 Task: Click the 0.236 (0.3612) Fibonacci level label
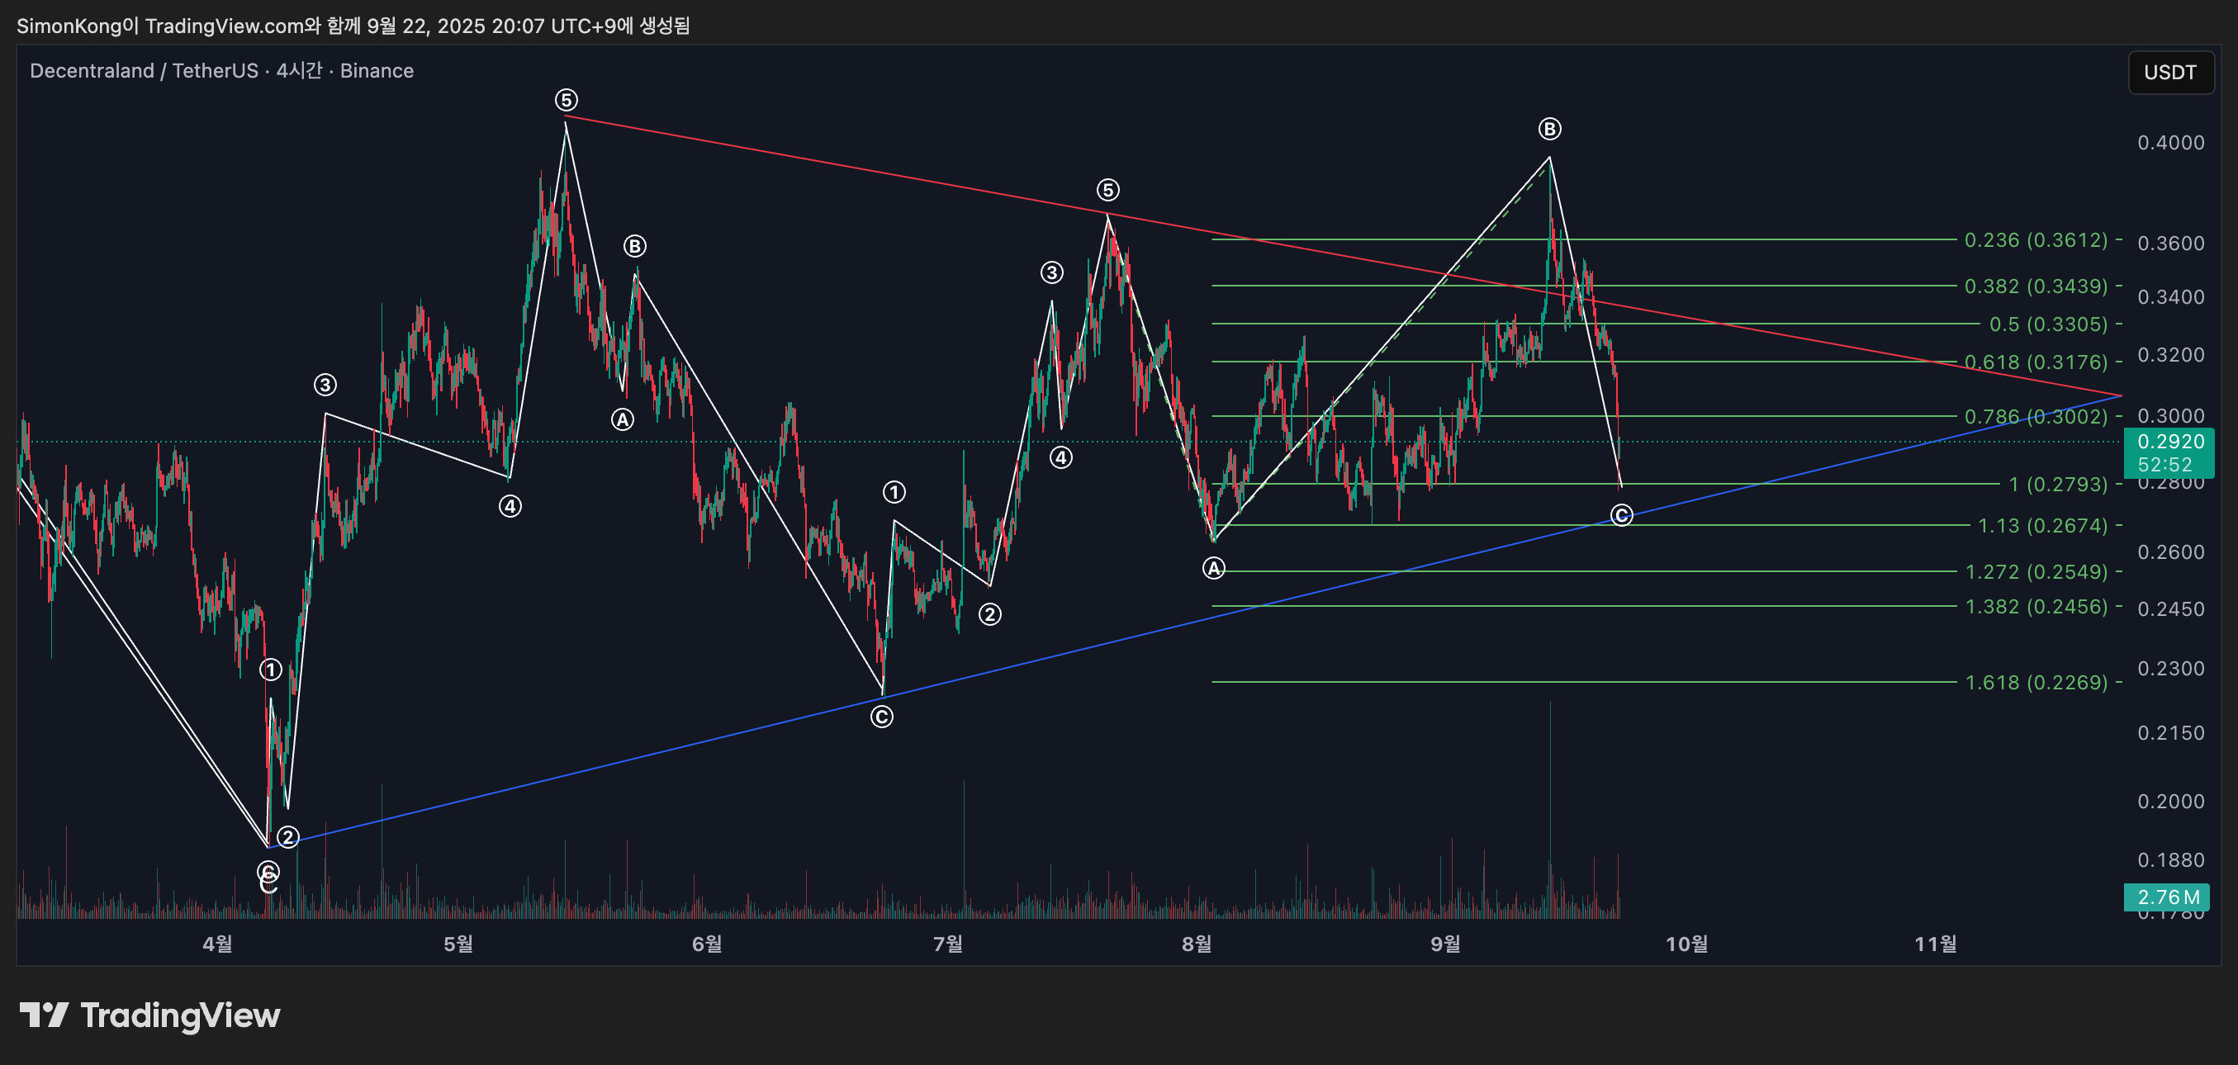pyautogui.click(x=2036, y=239)
